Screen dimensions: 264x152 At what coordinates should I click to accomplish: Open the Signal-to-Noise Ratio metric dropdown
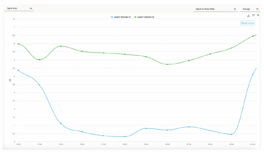click(x=215, y=9)
